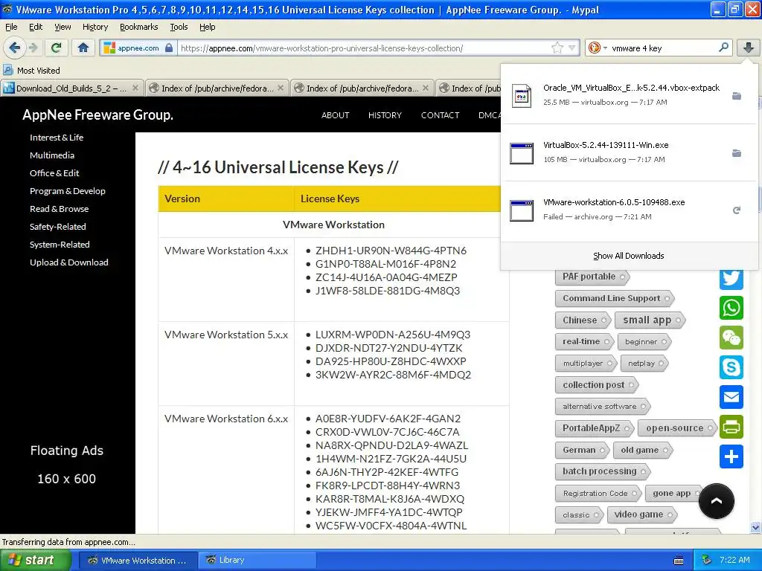
Task: Open Upload & Download category
Action: tap(69, 262)
